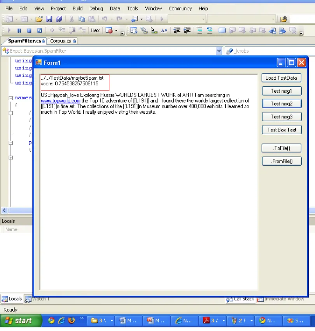
Task: Select the SpamFilter.cs tab
Action: [26, 41]
